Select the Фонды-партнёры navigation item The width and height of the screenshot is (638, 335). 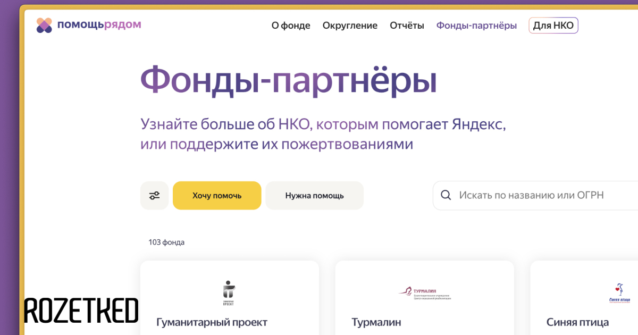click(x=476, y=26)
